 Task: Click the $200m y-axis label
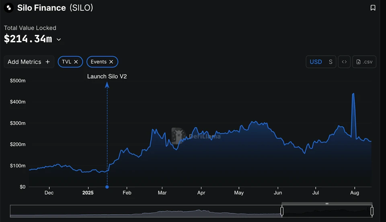pos(17,144)
